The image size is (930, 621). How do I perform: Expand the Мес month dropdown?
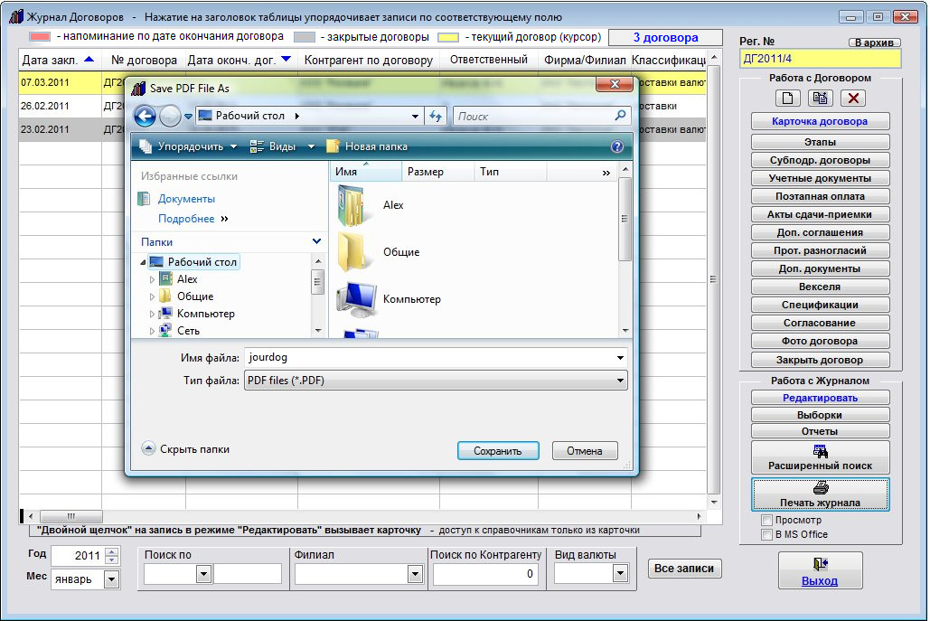[112, 579]
